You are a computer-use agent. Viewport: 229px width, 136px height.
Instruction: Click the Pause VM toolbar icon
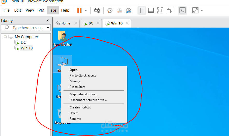pos(79,11)
